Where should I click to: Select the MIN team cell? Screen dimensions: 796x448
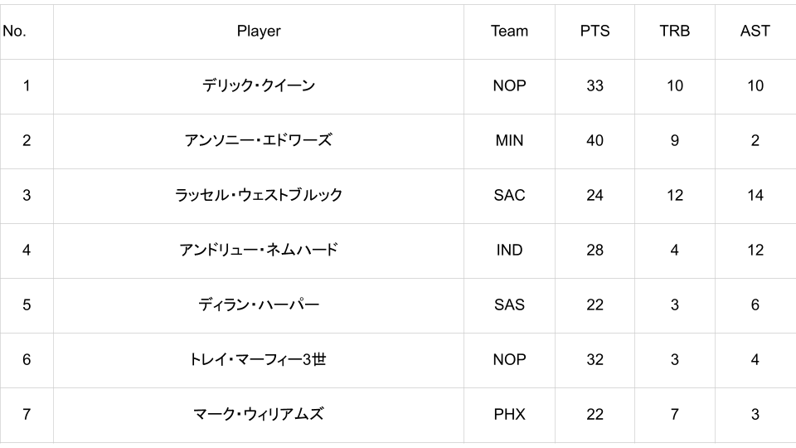(x=509, y=141)
